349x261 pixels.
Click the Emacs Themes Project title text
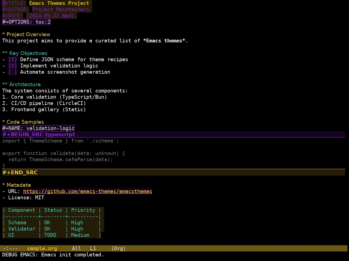click(59, 3)
